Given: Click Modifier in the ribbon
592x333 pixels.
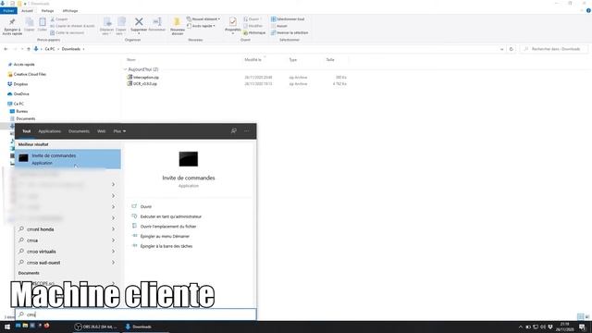Looking at the screenshot, I should (x=253, y=26).
